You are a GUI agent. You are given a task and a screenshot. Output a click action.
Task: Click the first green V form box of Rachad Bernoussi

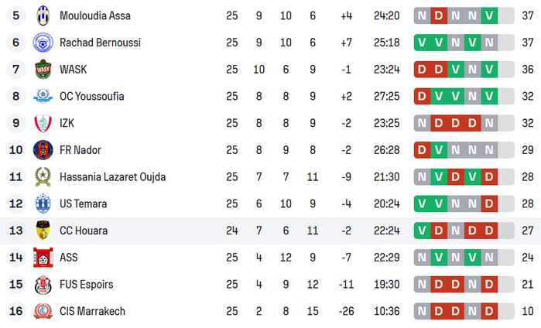click(x=422, y=43)
